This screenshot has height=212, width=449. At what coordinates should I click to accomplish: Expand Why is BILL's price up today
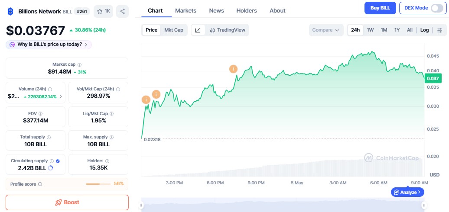49,45
